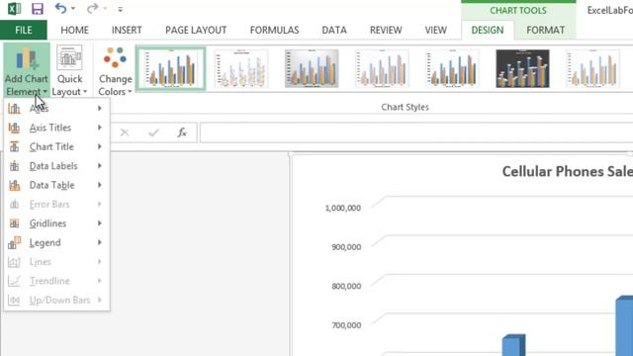633x356 pixels.
Task: Click the Axes menu icon
Action: click(14, 108)
